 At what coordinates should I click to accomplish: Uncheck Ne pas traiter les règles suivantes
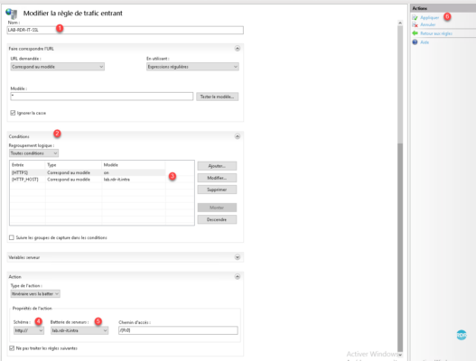tap(12, 348)
